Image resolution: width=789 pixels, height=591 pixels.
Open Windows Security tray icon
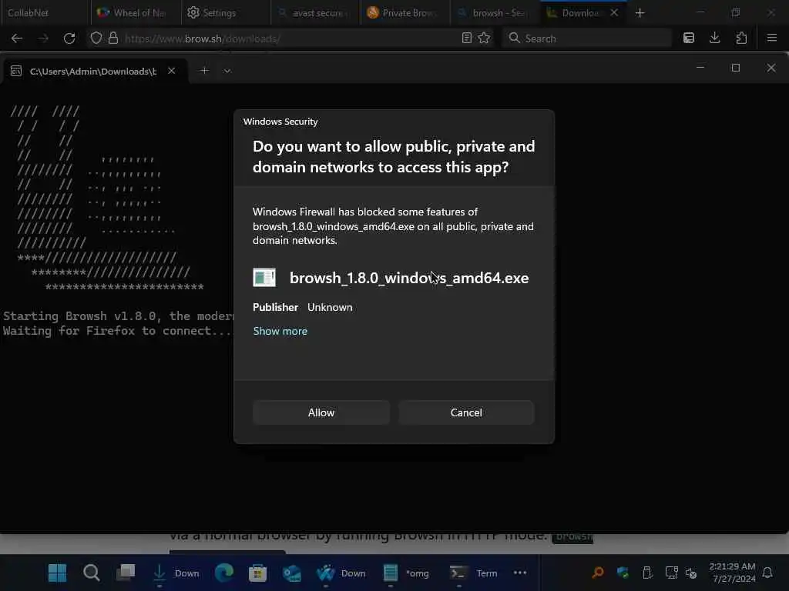click(623, 573)
